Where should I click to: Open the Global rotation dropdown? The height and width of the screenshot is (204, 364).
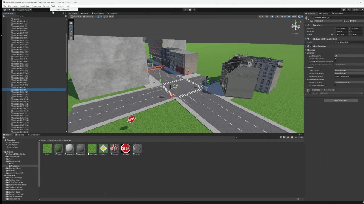(x=88, y=17)
